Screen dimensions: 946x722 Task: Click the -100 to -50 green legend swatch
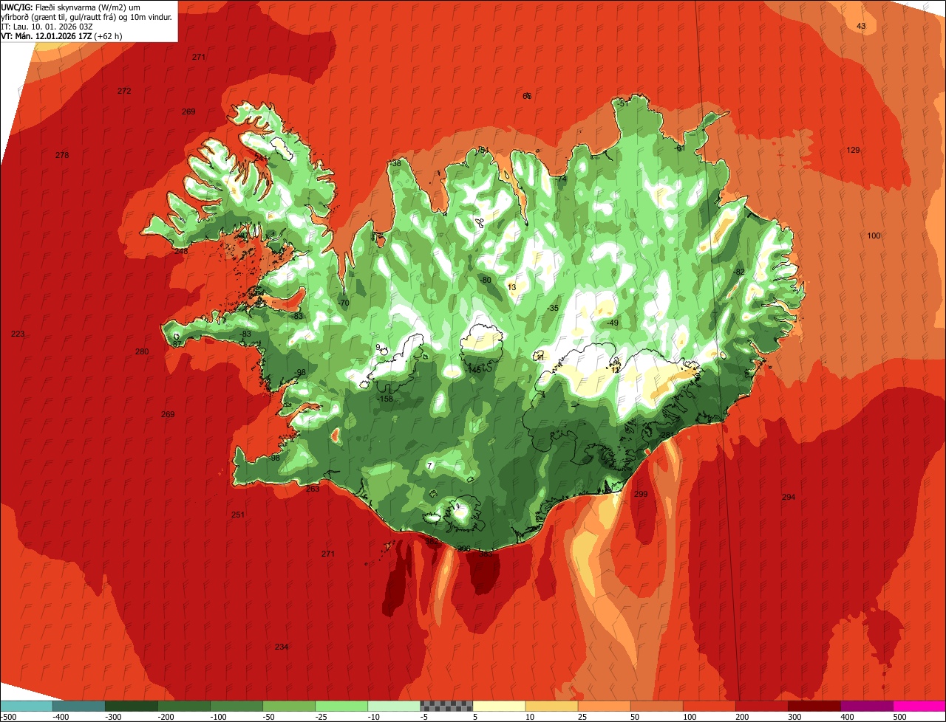click(x=236, y=706)
